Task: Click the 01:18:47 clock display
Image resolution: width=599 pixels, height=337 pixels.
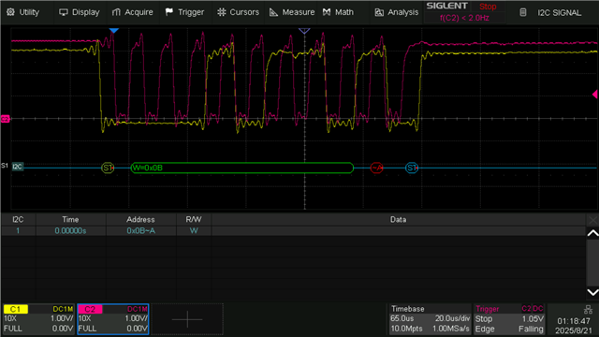Action: click(574, 321)
